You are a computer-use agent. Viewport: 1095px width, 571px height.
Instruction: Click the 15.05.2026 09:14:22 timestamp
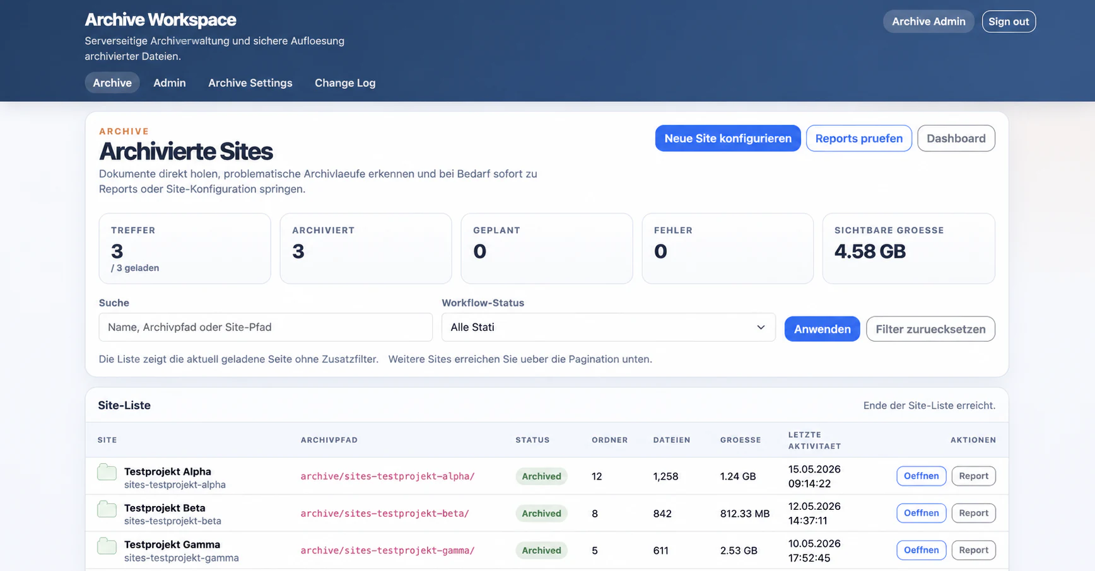(x=814, y=476)
